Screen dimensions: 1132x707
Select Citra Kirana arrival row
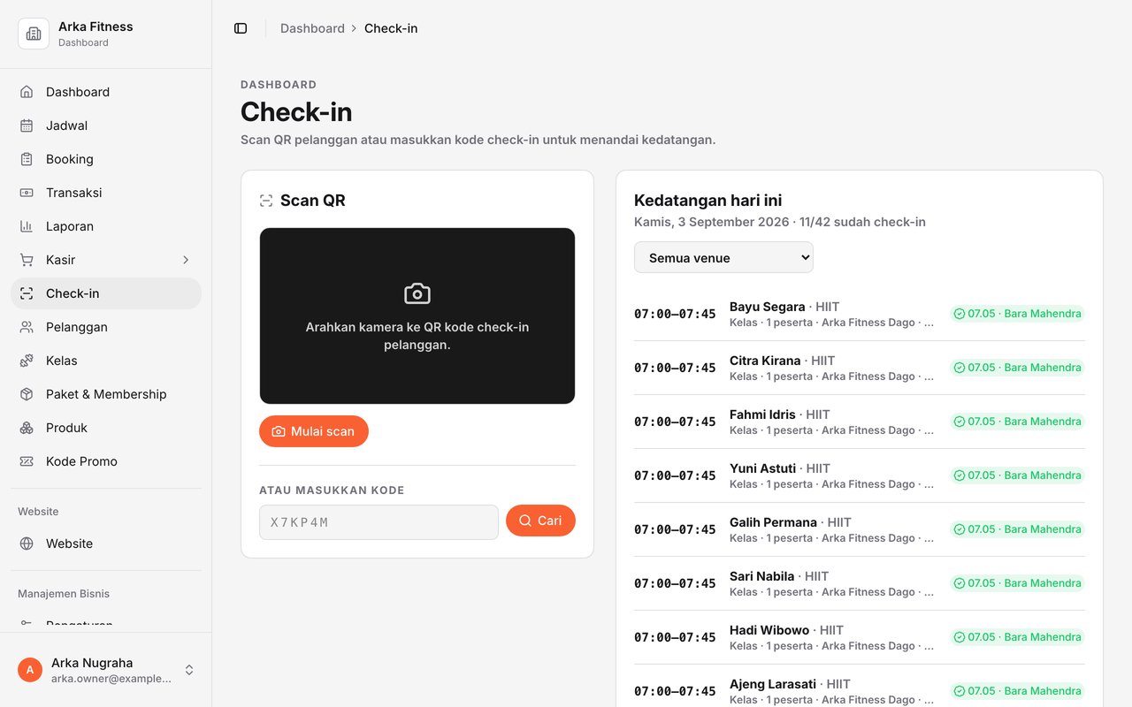tap(860, 368)
